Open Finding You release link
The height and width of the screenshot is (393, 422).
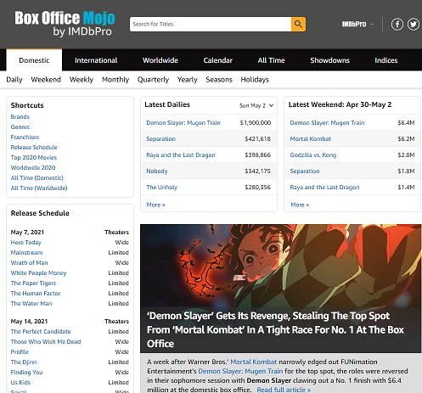(x=26, y=372)
